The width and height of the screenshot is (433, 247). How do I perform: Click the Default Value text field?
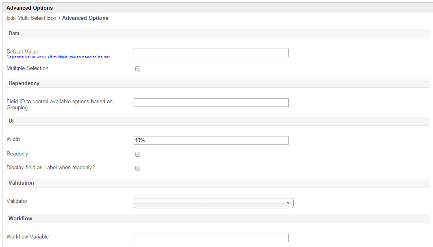[x=211, y=53]
